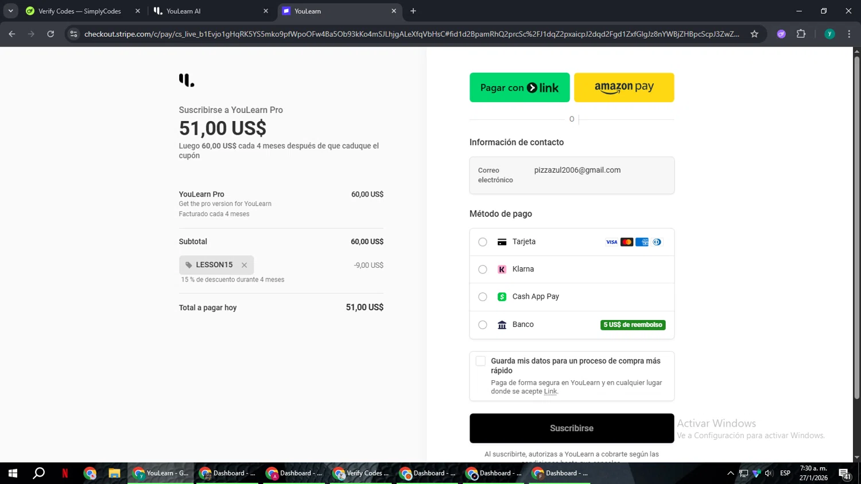Remove the LESSON15 coupon code
The width and height of the screenshot is (861, 484).
tap(244, 265)
